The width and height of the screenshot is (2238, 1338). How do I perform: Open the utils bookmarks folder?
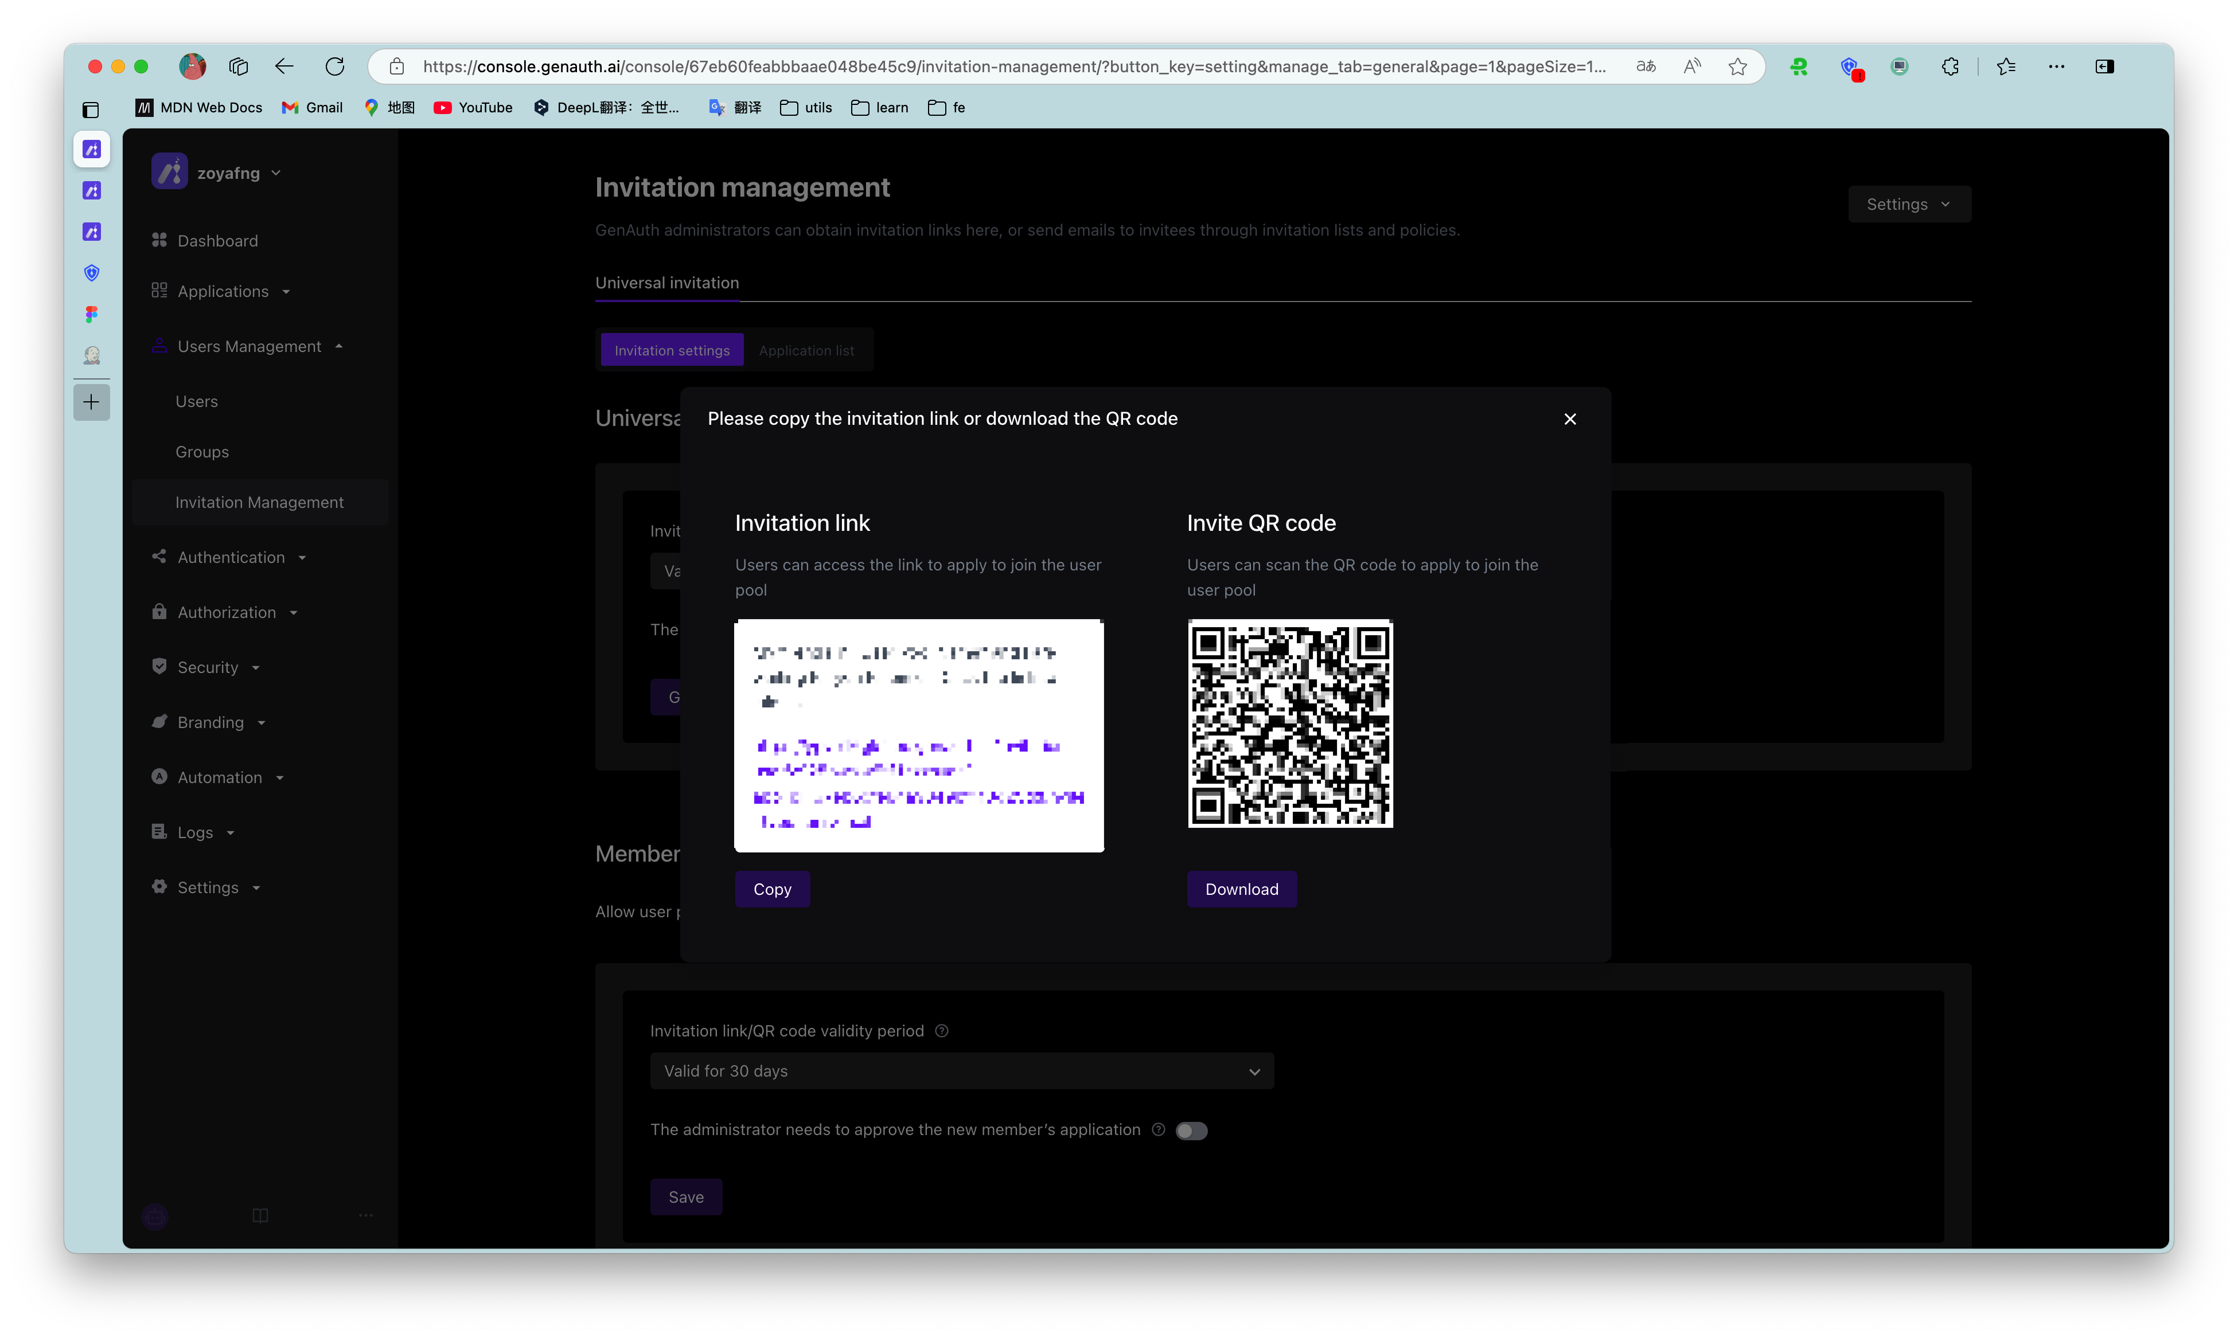coord(806,107)
